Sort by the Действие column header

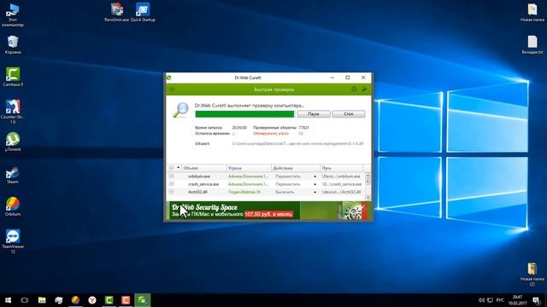click(x=296, y=168)
